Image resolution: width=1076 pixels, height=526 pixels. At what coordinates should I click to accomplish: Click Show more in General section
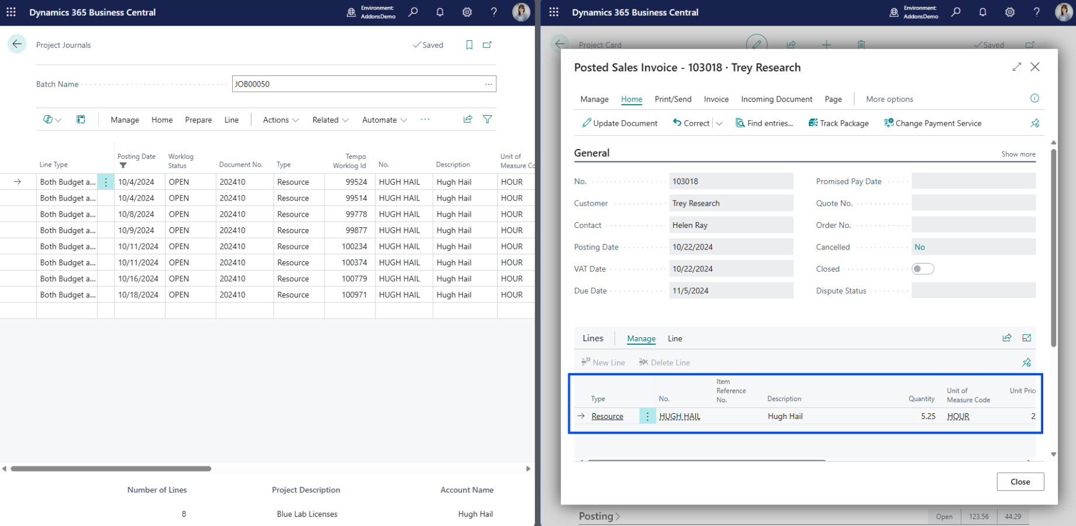1018,154
